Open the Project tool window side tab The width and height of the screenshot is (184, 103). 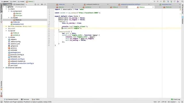1,8
